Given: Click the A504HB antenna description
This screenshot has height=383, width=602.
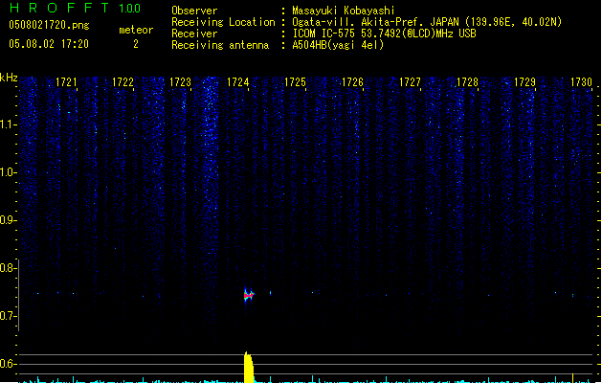Looking at the screenshot, I should coord(338,45).
